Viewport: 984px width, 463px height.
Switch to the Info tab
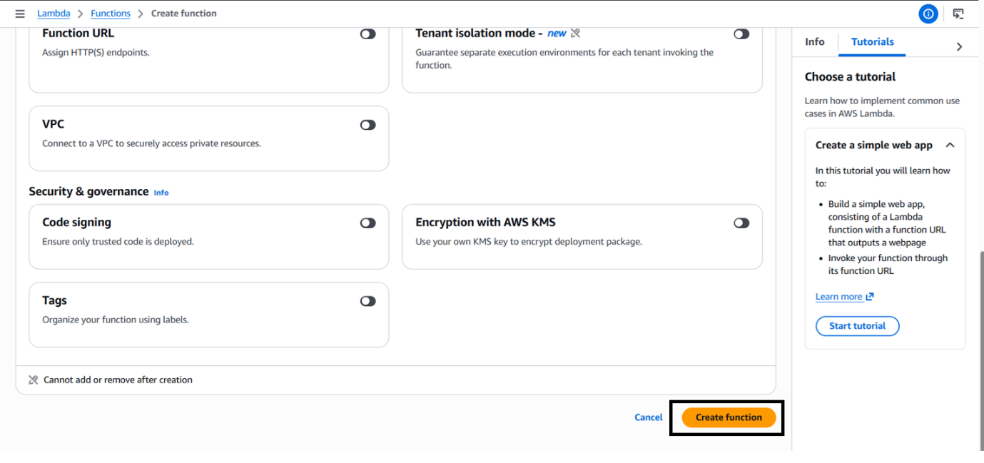click(x=815, y=42)
